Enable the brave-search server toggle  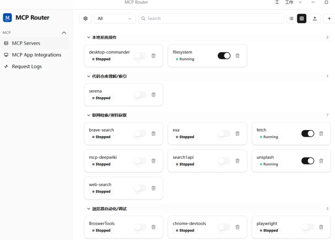pyautogui.click(x=140, y=134)
